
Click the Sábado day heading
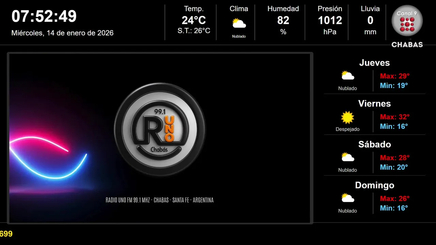(374, 144)
